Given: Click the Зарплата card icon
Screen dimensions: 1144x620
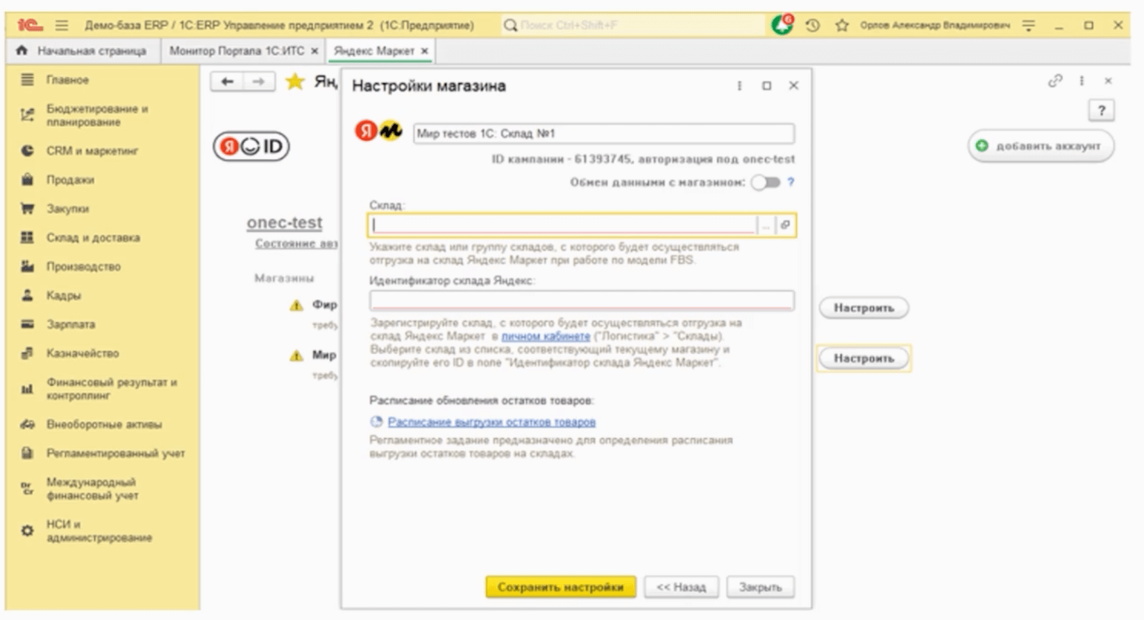Looking at the screenshot, I should click(x=27, y=324).
